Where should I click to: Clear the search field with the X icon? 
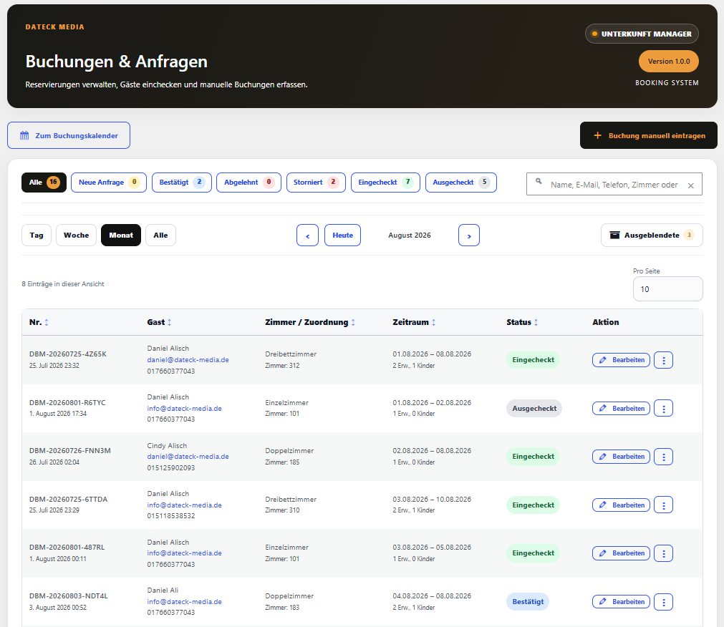point(691,185)
